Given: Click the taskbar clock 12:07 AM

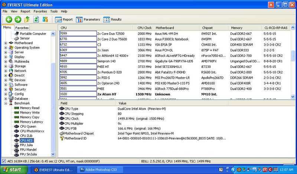Looking at the screenshot, I should (286, 170).
